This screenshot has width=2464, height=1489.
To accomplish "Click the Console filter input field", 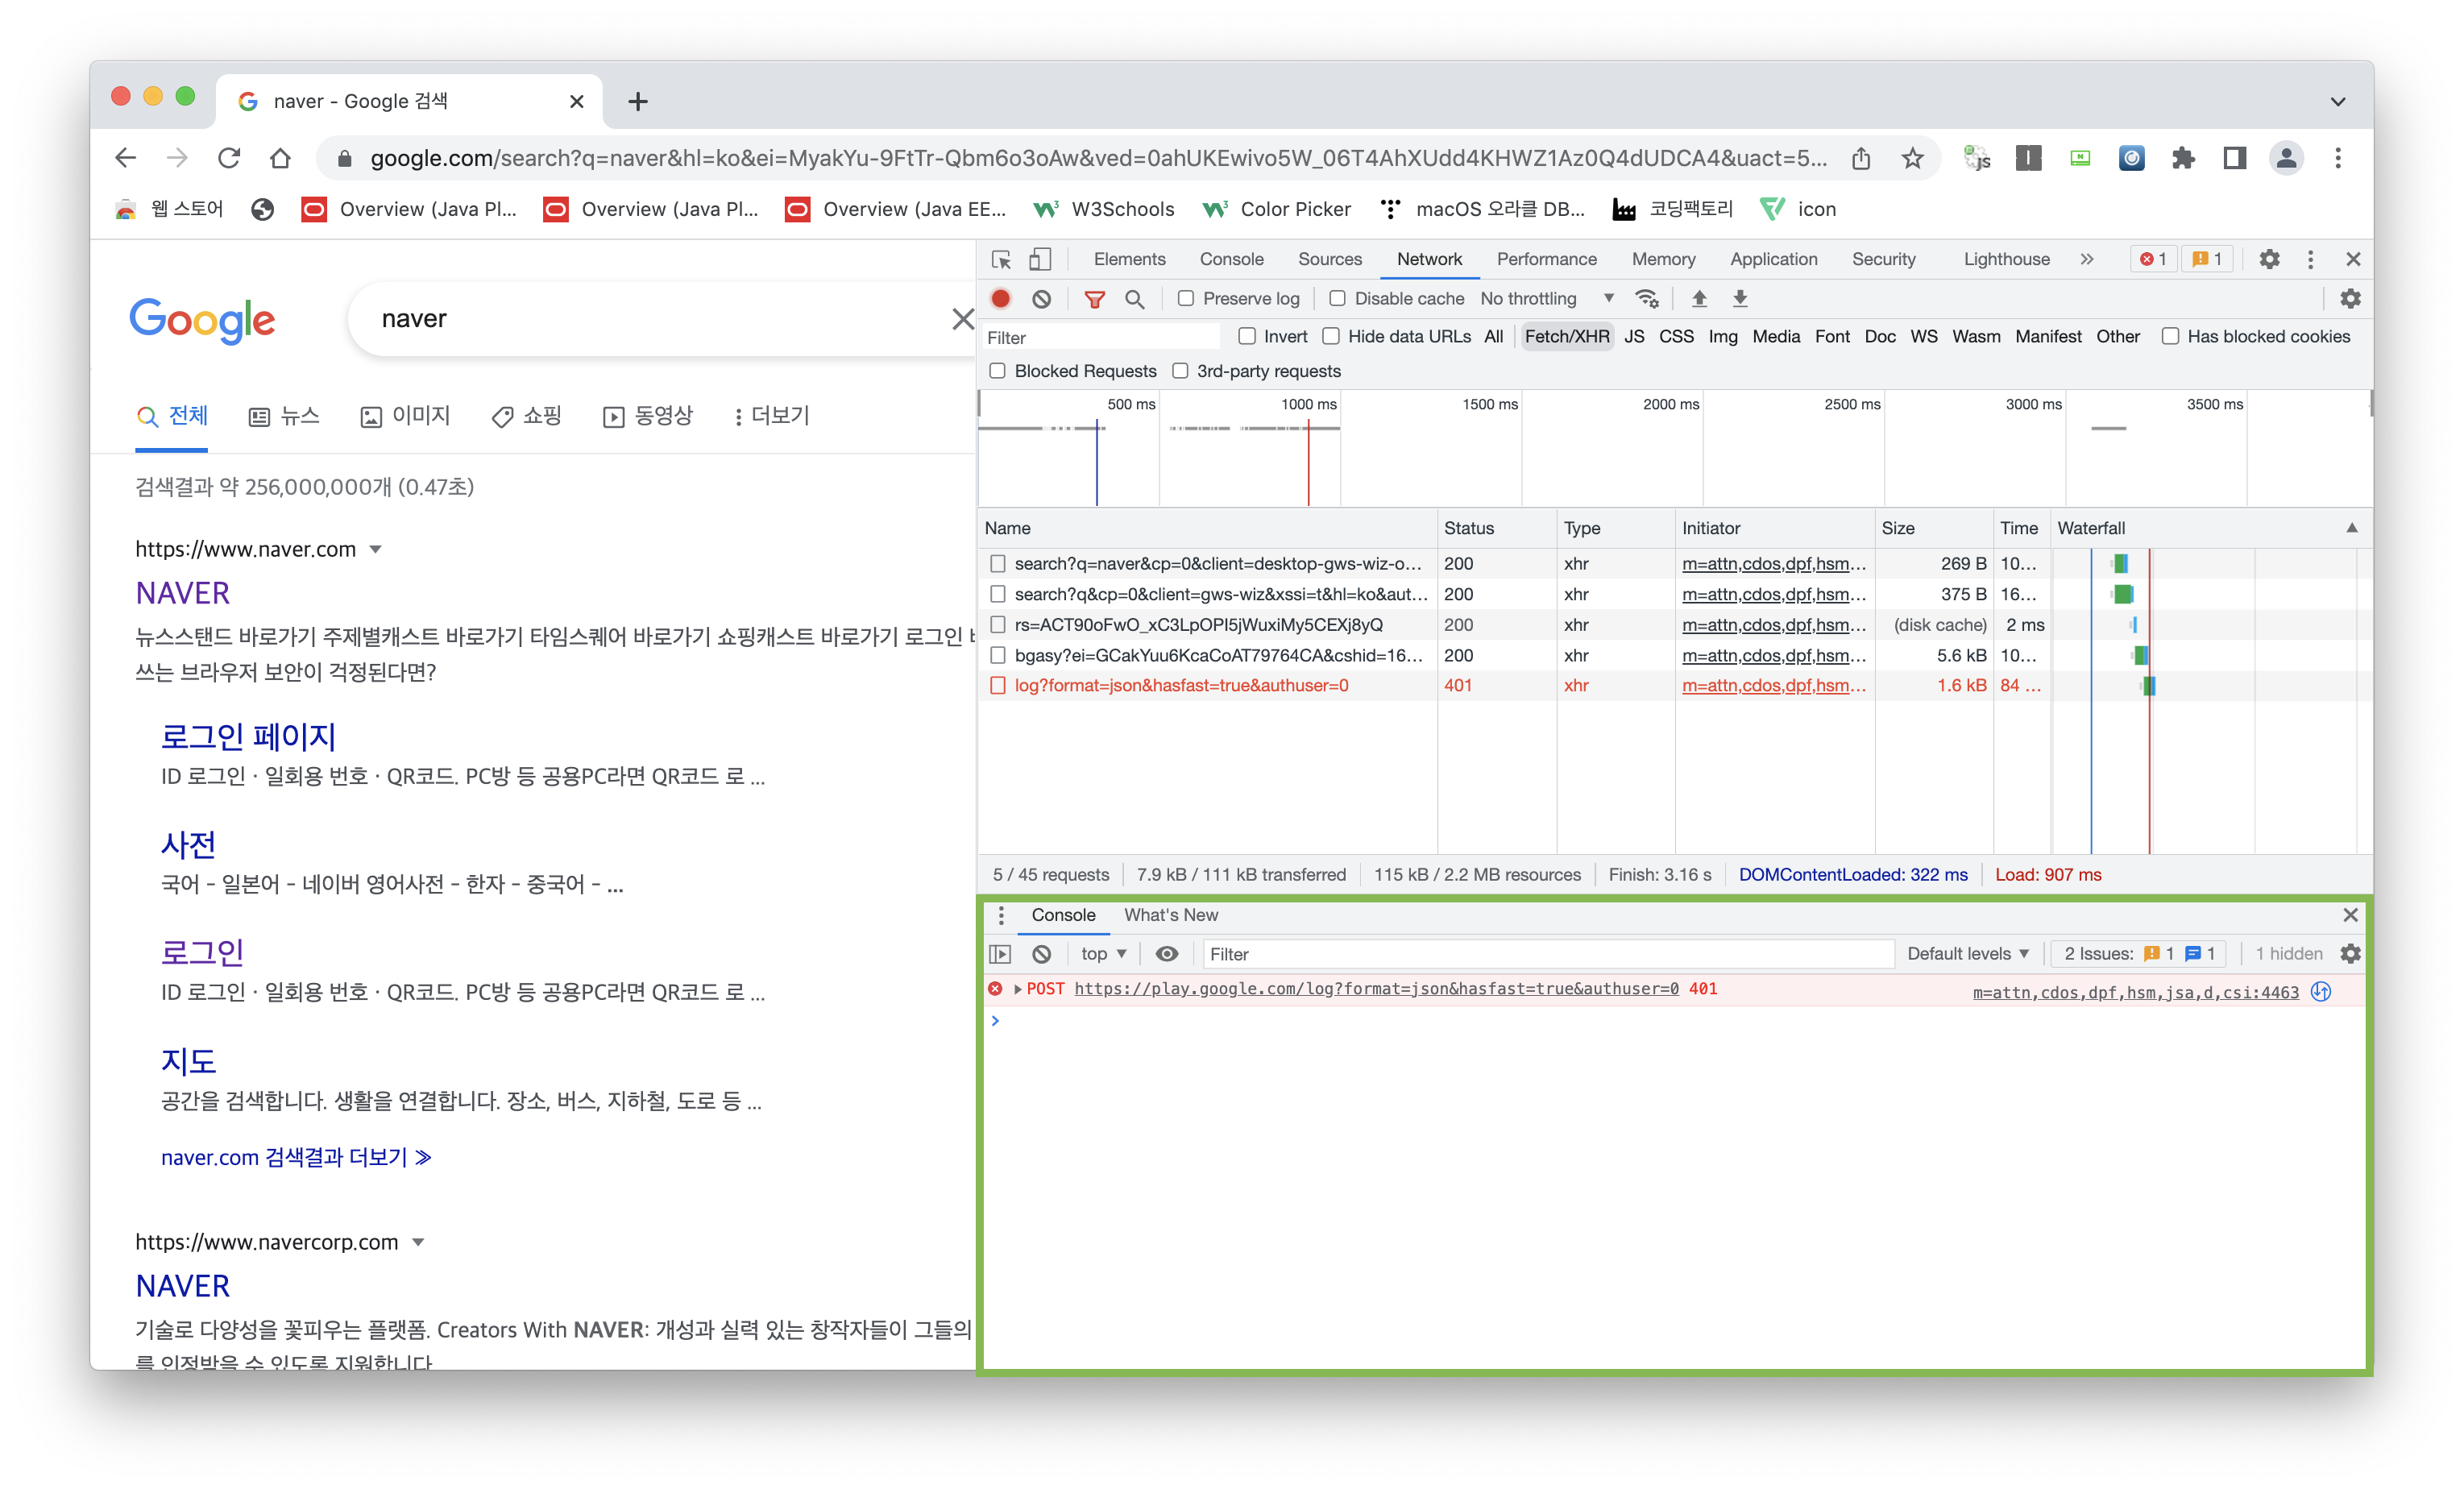I will pyautogui.click(x=1547, y=953).
